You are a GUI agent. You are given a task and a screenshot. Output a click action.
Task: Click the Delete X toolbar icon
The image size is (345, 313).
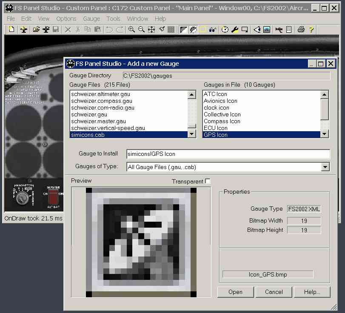[68, 29]
